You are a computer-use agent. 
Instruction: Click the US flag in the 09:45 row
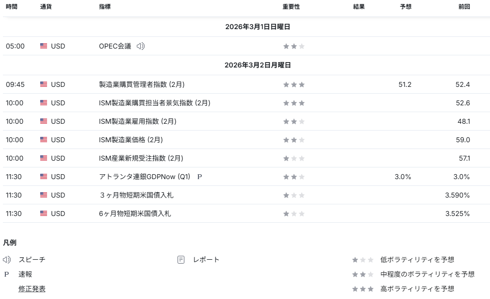44,84
